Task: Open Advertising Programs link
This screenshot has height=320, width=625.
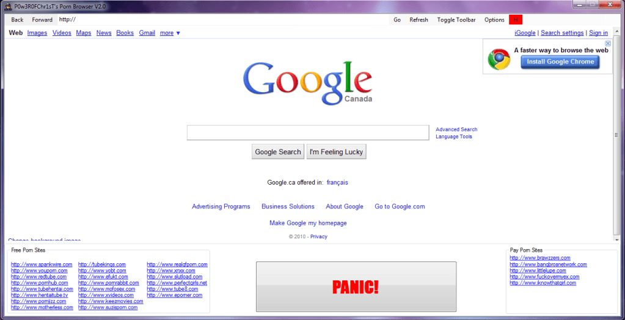Action: [x=221, y=206]
